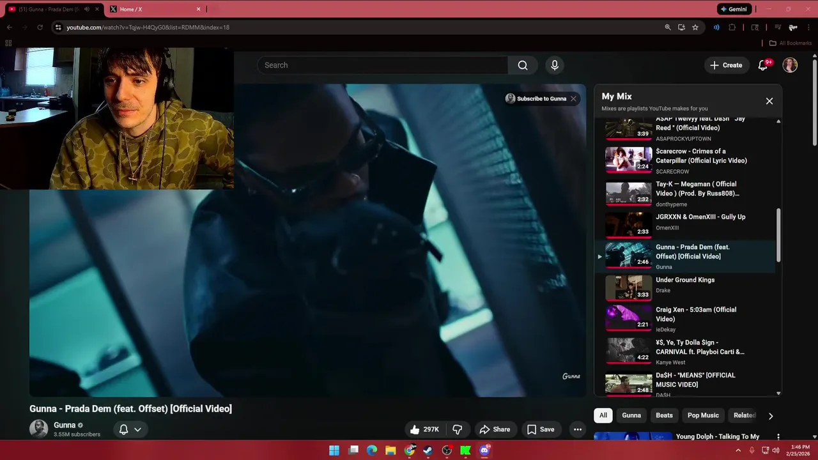
Task: Play Tay-K Megaman from the mix
Action: 684,193
